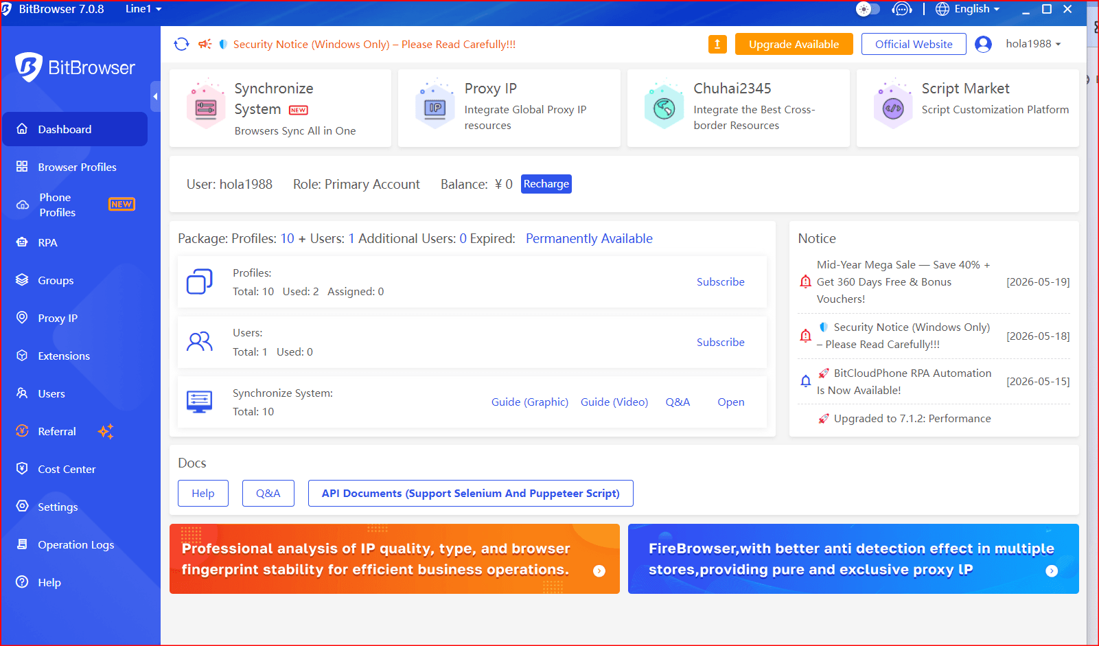The width and height of the screenshot is (1099, 646).
Task: Open the Upgraded to 7.1.2 notice
Action: [x=905, y=419]
